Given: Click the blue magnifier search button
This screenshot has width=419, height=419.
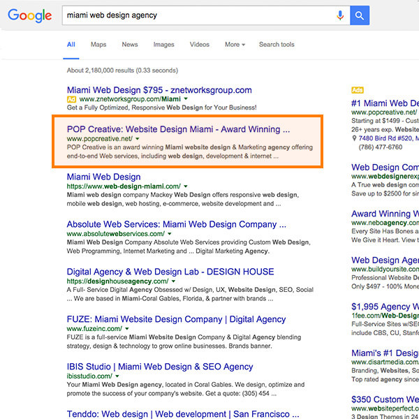Looking at the screenshot, I should (360, 15).
